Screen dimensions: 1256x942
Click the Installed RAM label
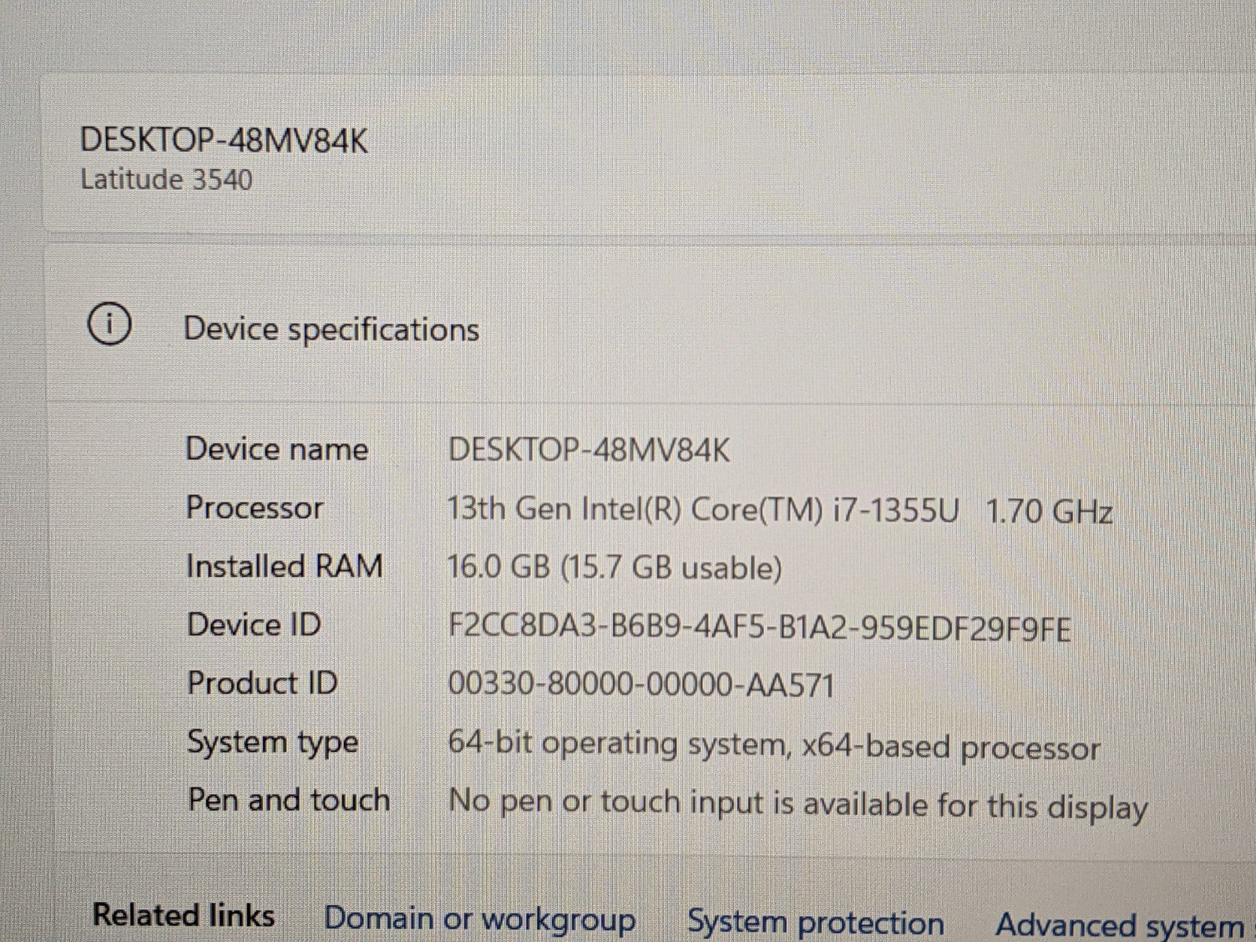[x=284, y=566]
